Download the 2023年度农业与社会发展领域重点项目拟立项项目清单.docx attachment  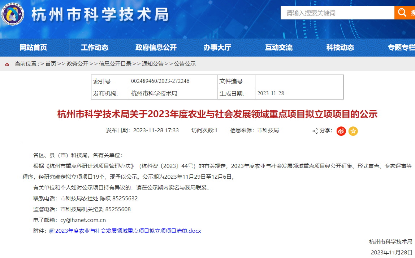pos(128,231)
